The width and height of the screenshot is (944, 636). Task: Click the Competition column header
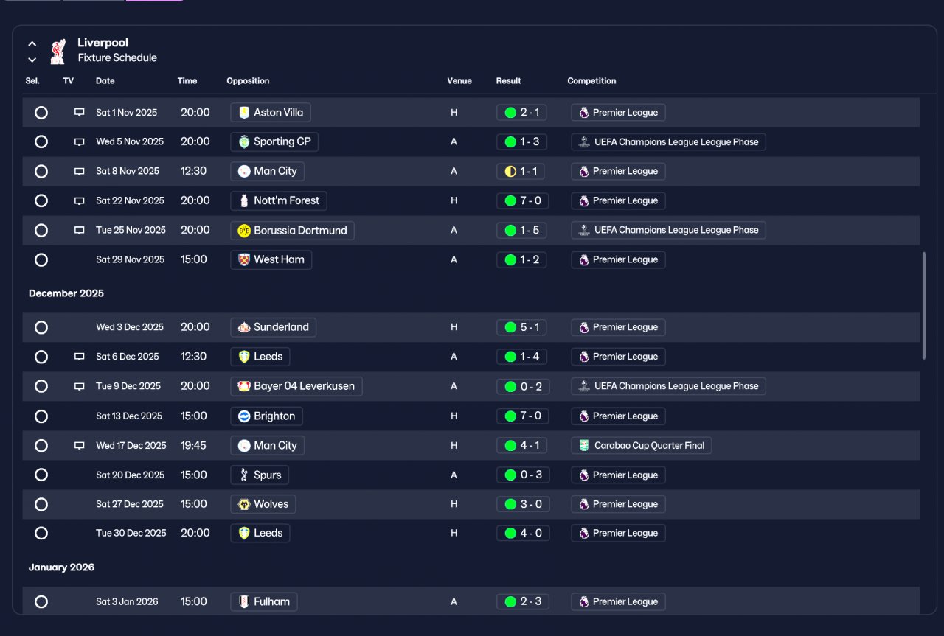coord(591,81)
